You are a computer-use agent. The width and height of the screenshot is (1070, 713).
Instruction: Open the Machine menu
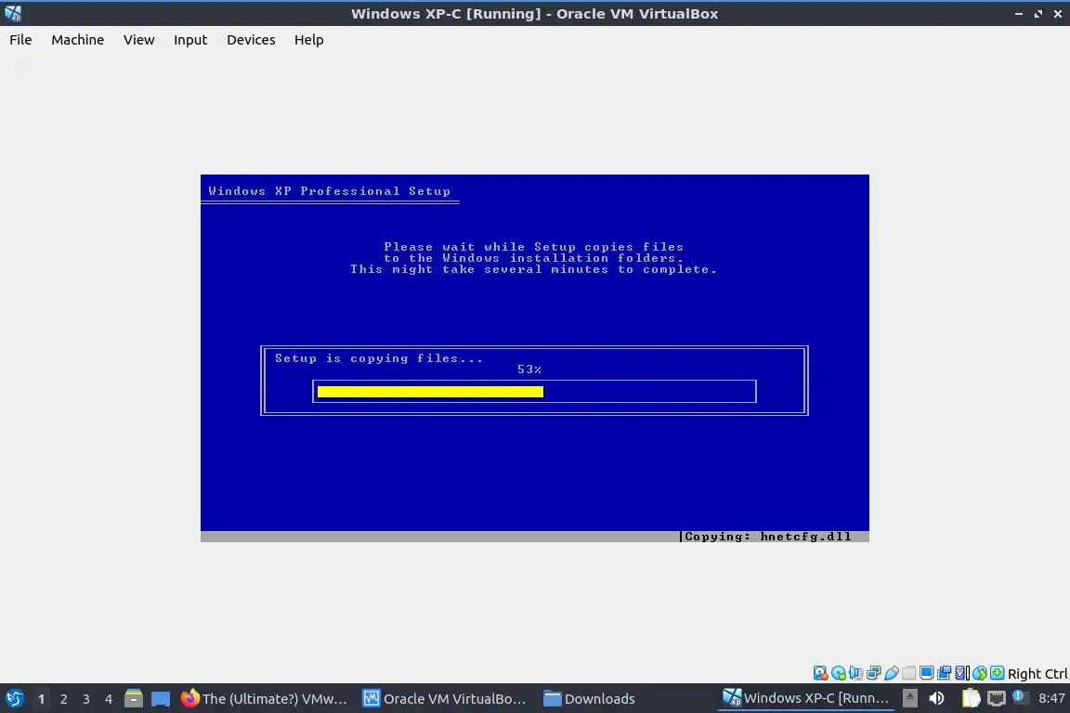(78, 40)
